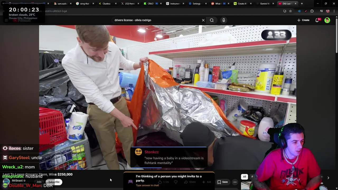Click the Create button
Image resolution: width=338 pixels, height=190 pixels.
[x=303, y=20]
